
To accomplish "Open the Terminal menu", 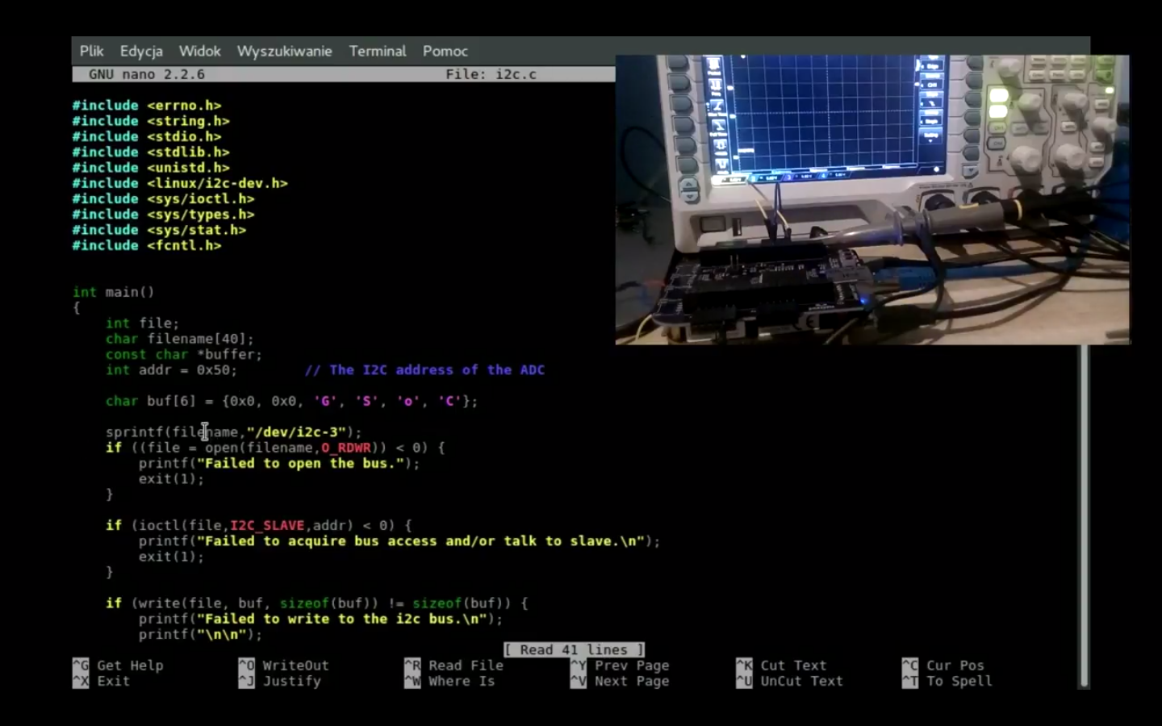I will click(x=377, y=51).
